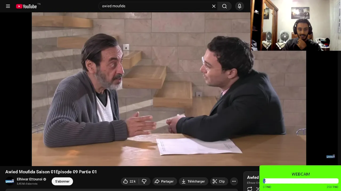Click the 8,45 M d'abonnés subscriber count
Screen dimensions: 341x191
pos(27,184)
